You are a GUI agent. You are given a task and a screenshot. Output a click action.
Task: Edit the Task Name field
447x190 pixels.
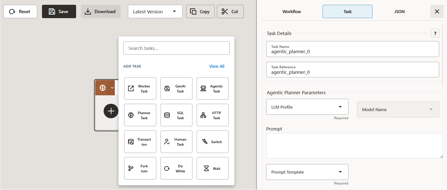352,49
